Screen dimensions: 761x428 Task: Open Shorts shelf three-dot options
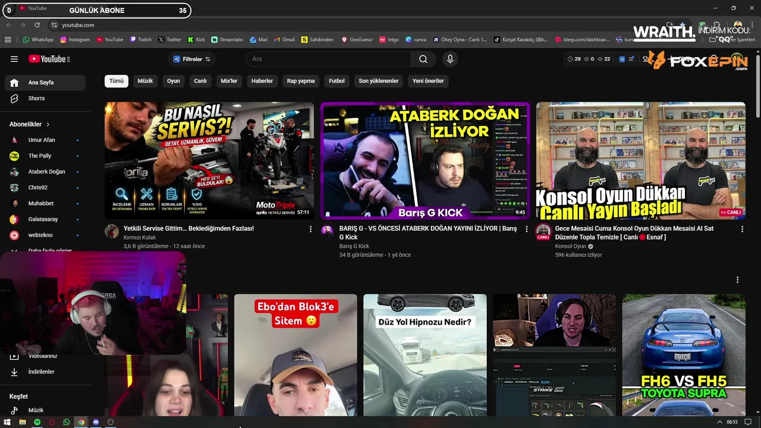point(737,280)
